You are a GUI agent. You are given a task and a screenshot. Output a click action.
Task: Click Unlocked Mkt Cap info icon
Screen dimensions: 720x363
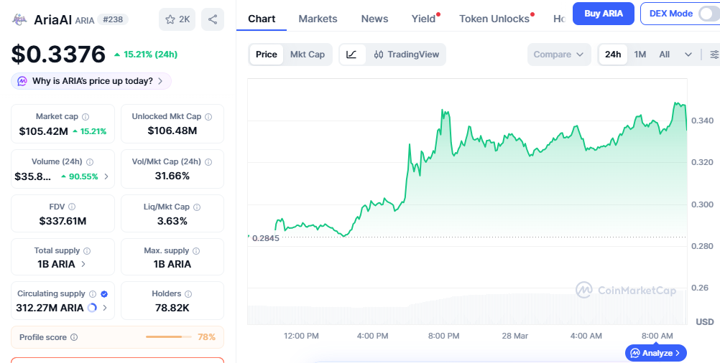[208, 117]
